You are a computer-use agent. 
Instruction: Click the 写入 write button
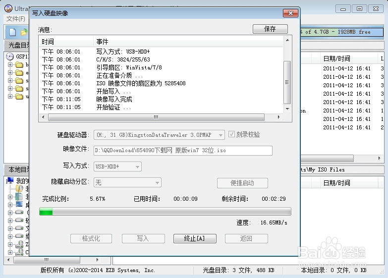point(143,238)
